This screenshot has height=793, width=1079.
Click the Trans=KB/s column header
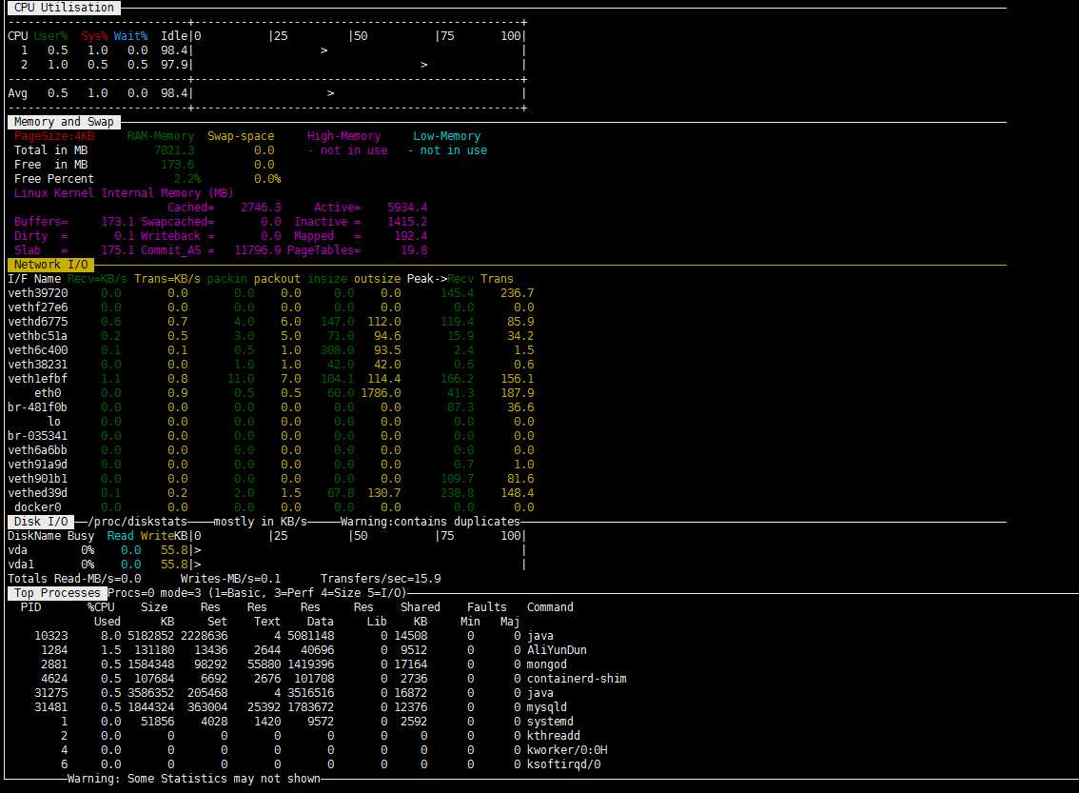point(167,279)
